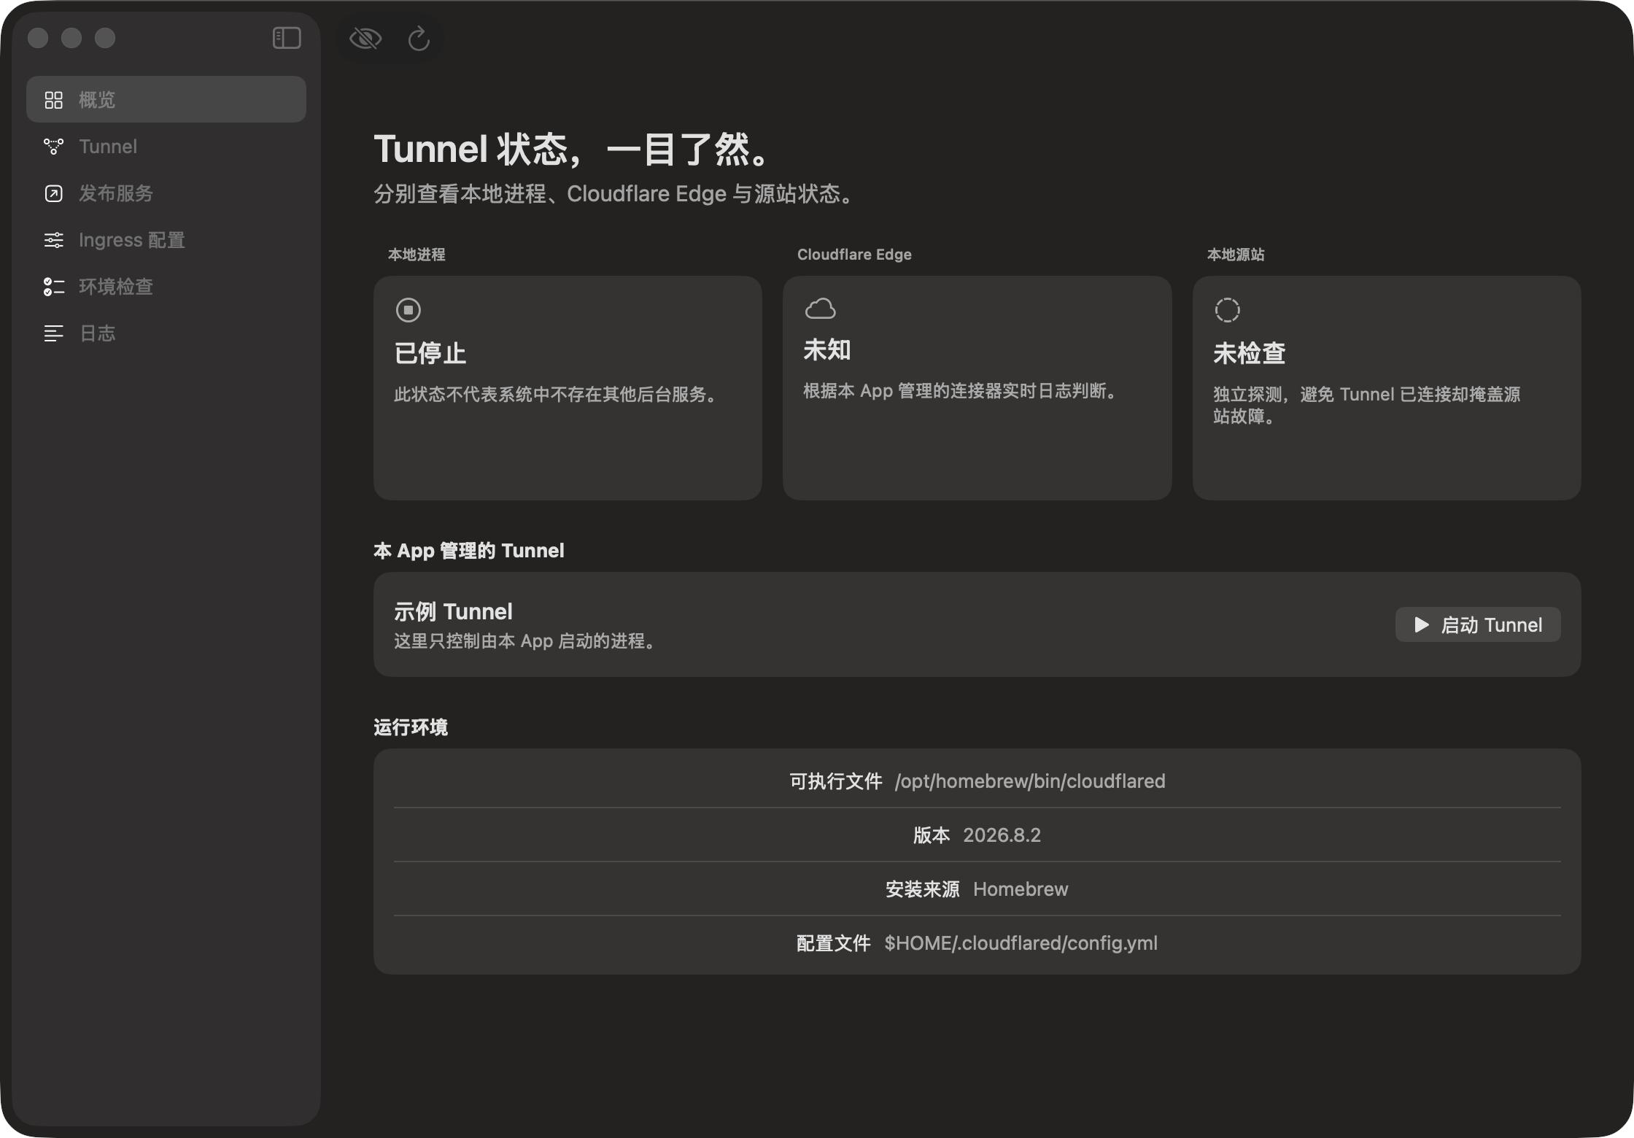The height and width of the screenshot is (1138, 1634).
Task: Click the stop-circle icon in 已停止 card
Action: 408,310
